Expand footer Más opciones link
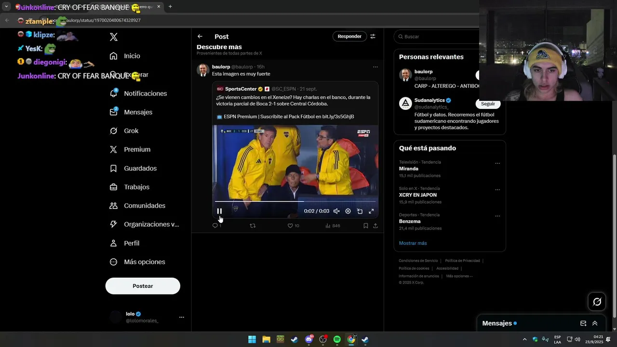617x347 pixels. point(459,276)
